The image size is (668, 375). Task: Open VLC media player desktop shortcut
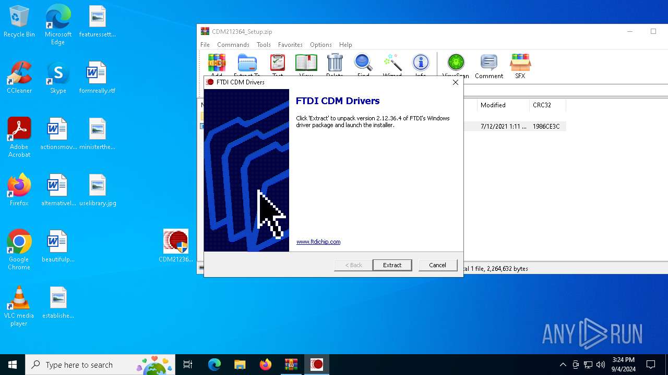[x=19, y=306]
